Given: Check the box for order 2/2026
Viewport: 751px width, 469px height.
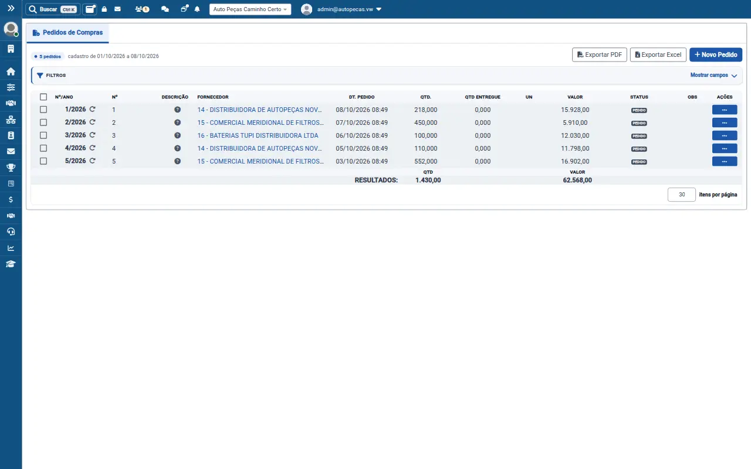Looking at the screenshot, I should tap(43, 123).
